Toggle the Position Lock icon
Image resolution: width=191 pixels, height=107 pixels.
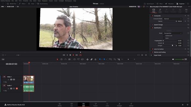pos(95,59)
